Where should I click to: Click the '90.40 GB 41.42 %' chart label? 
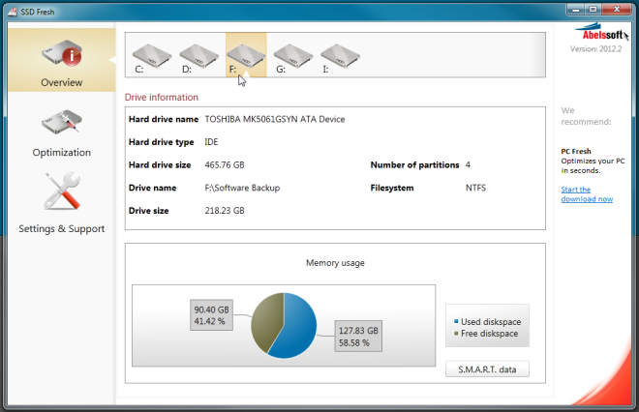[211, 315]
